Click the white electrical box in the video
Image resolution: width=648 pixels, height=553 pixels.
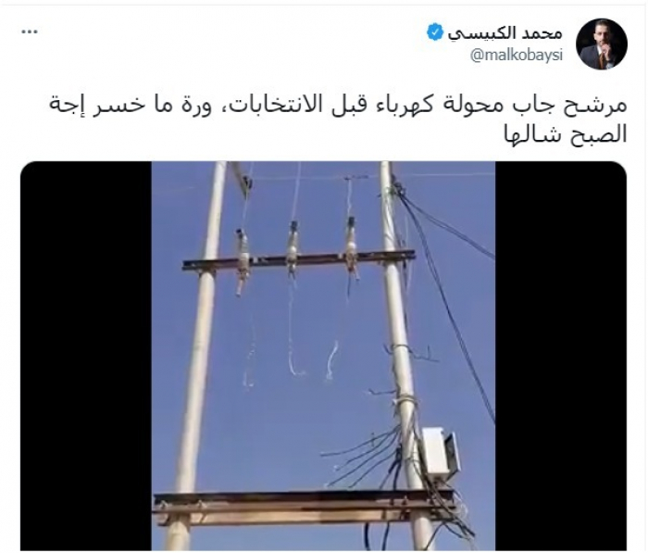440,451
